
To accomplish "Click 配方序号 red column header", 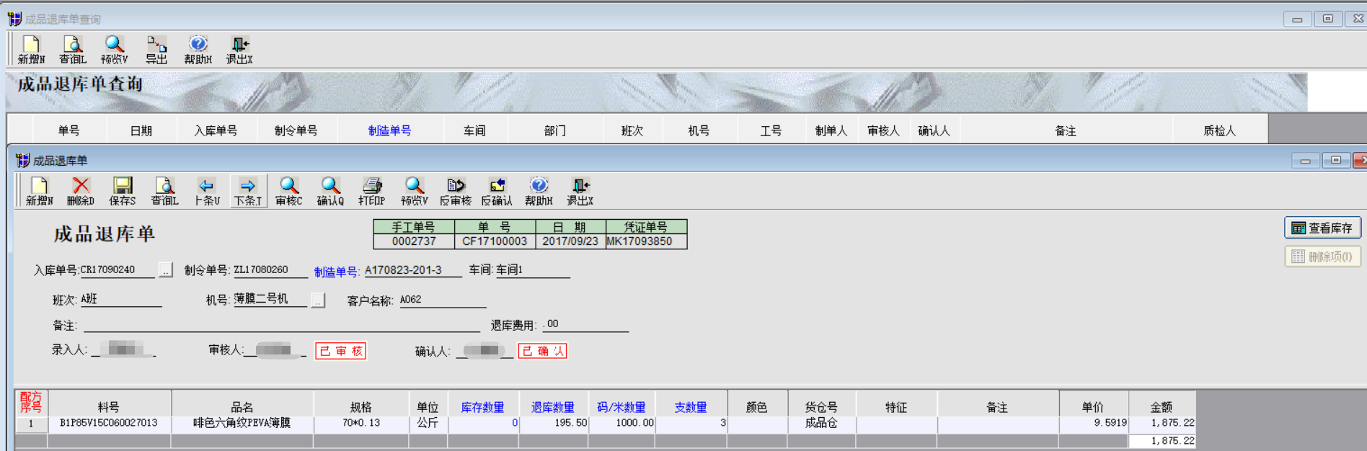I will click(31, 403).
